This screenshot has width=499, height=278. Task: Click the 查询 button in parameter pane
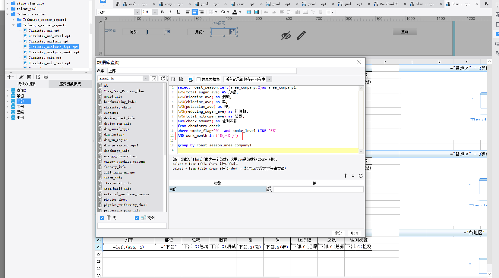[405, 32]
